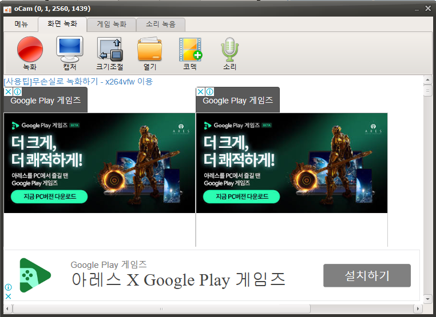The height and width of the screenshot is (317, 436).
Task: Open the left Google Play 게임즈 ad header
Action: [x=46, y=101]
